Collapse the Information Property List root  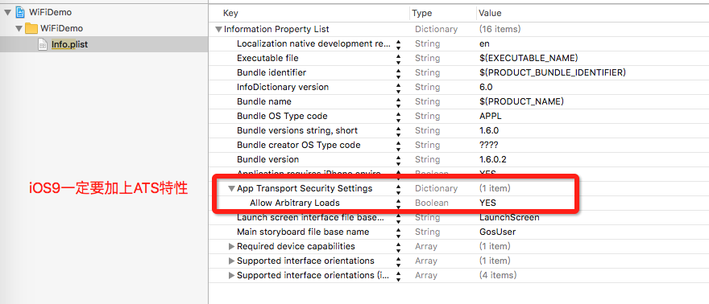[219, 29]
